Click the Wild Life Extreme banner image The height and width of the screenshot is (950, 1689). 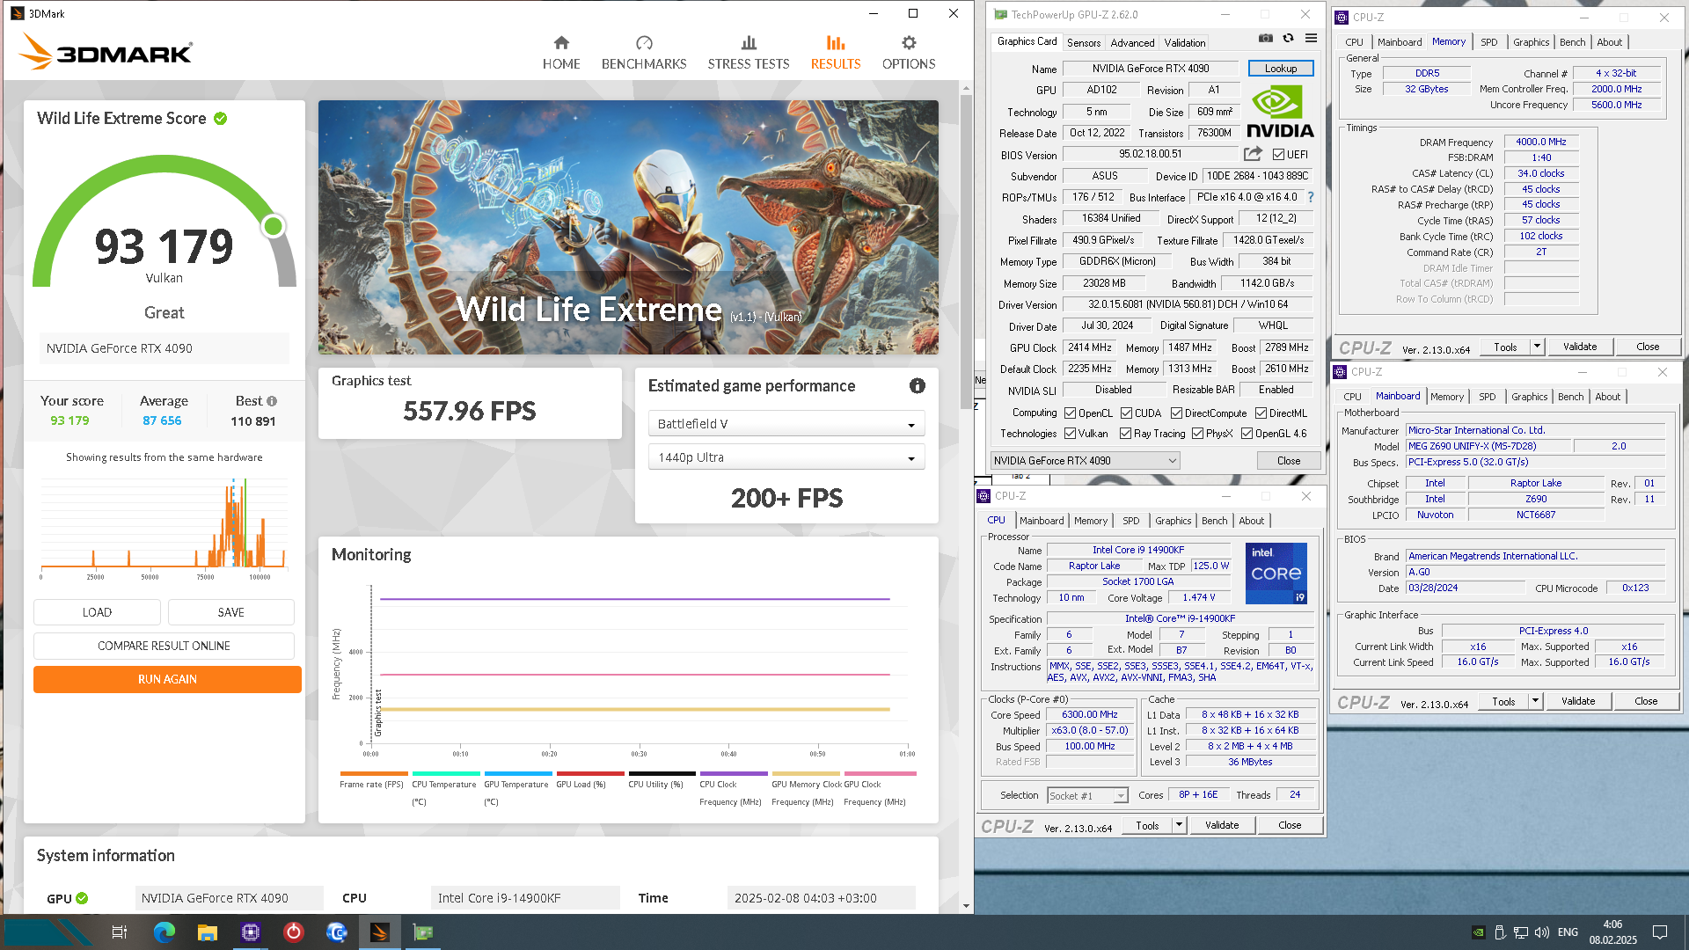[628, 227]
